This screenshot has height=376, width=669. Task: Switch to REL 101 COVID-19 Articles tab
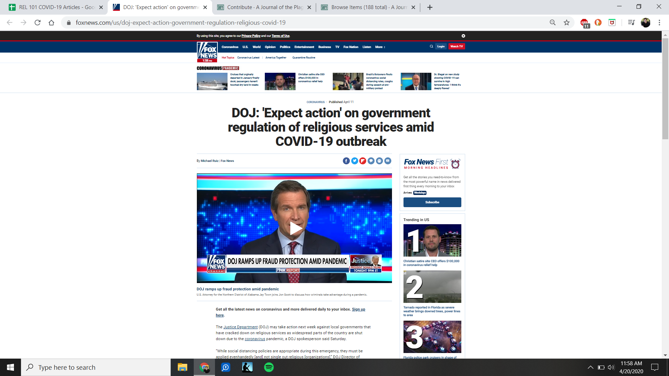coord(56,7)
